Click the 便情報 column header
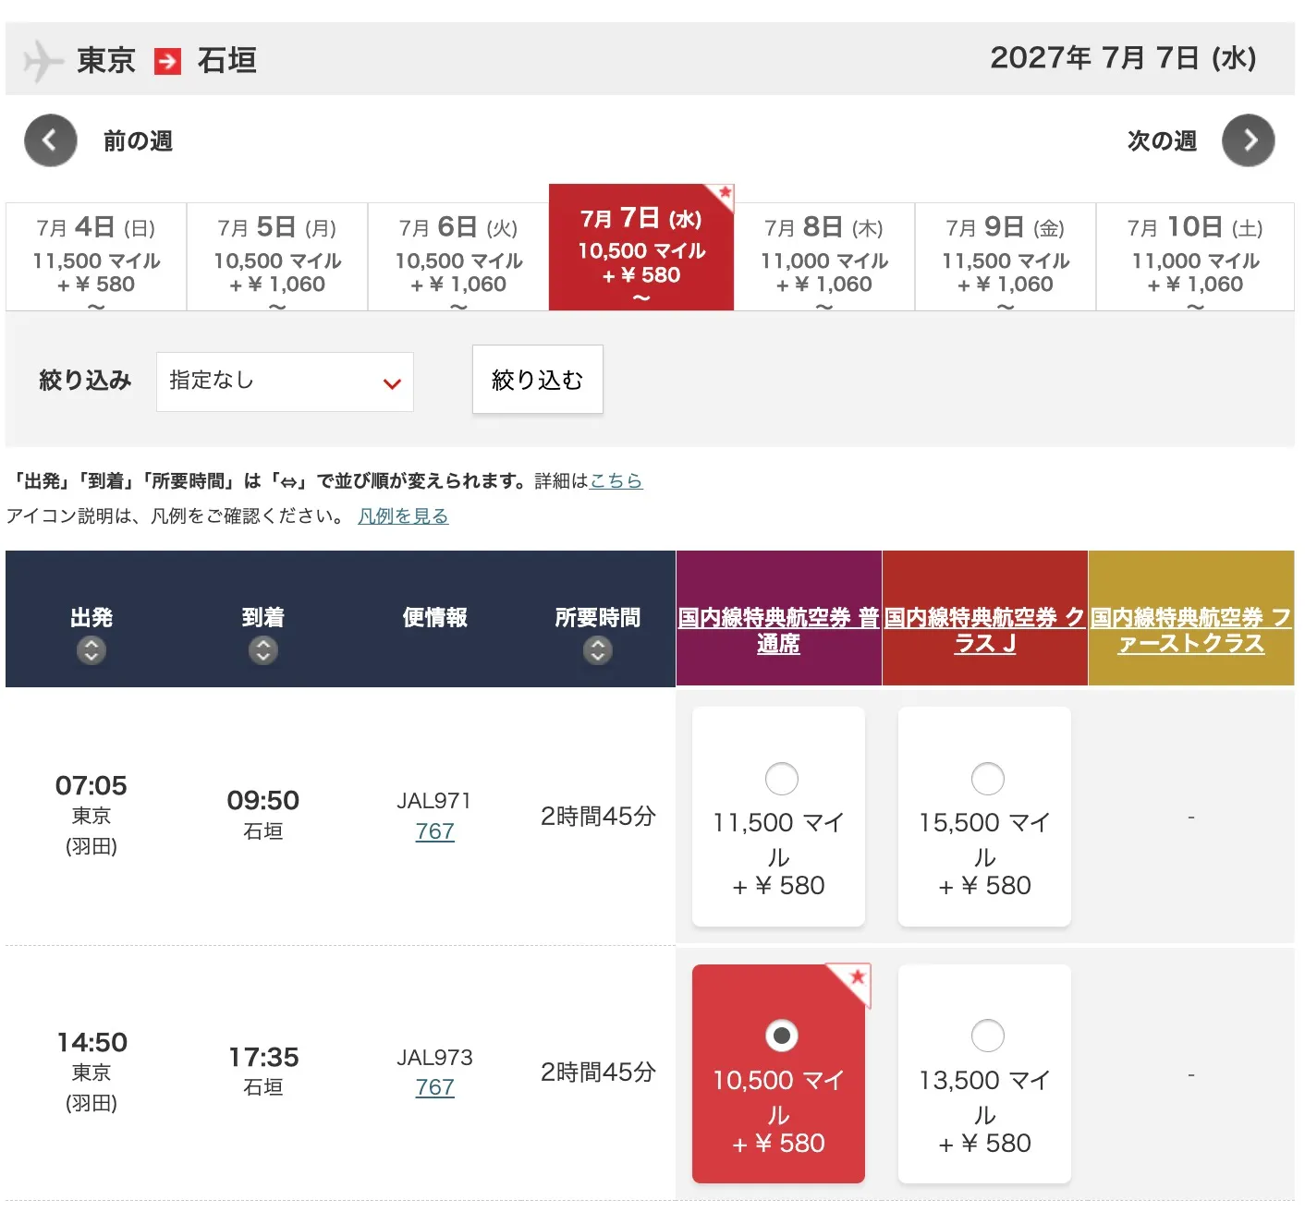The width and height of the screenshot is (1305, 1212). pyautogui.click(x=434, y=618)
